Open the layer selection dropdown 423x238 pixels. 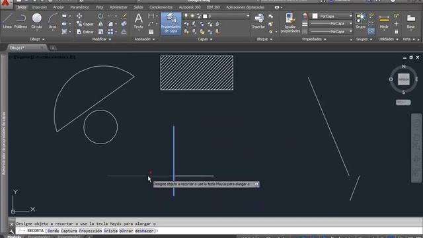click(x=248, y=16)
